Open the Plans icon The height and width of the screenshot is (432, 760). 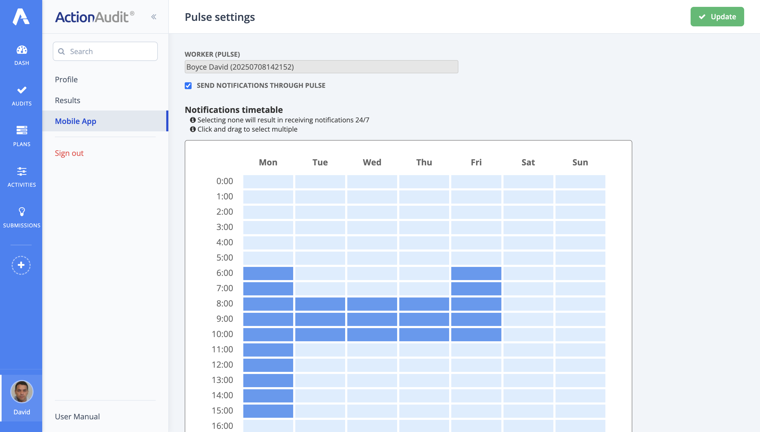(x=22, y=130)
